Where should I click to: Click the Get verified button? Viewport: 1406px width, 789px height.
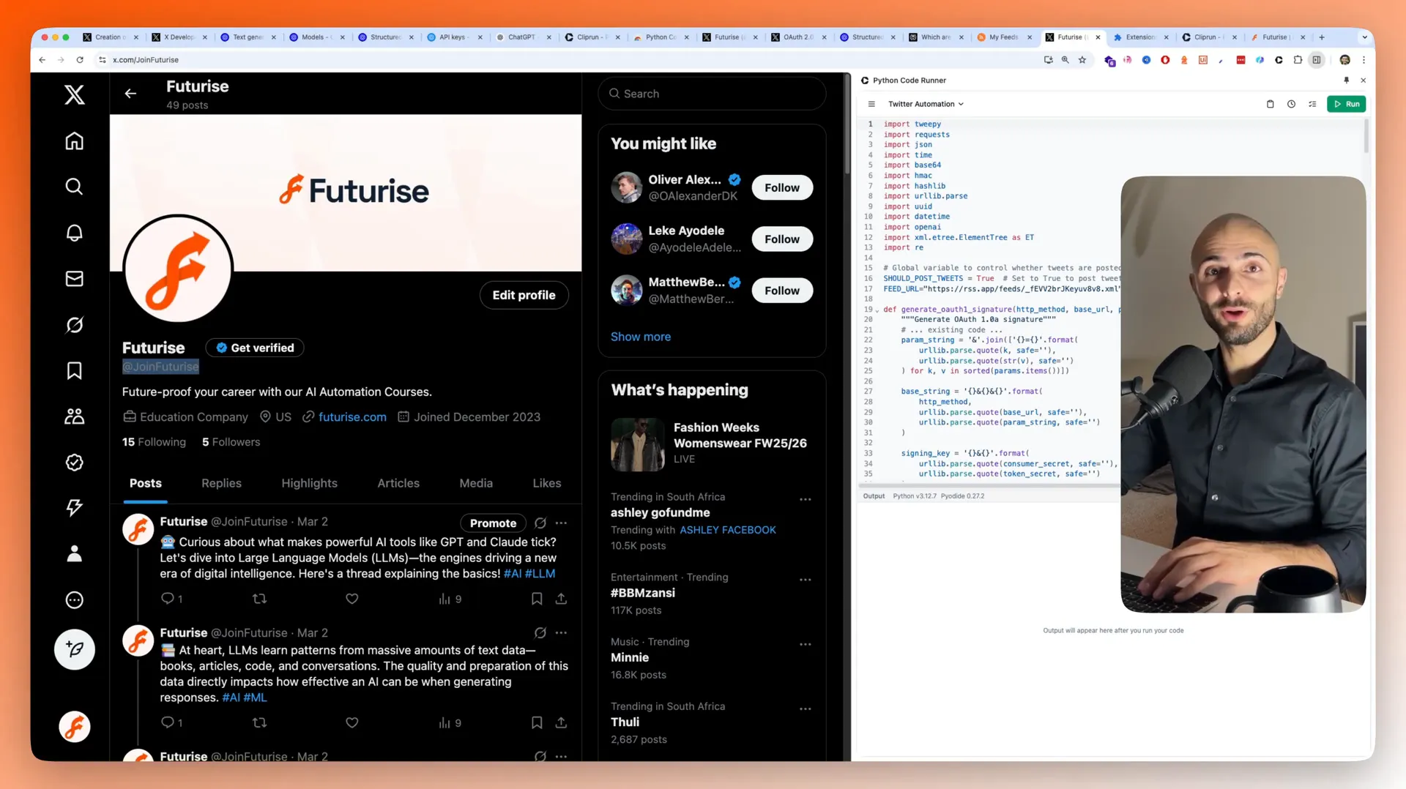pos(255,348)
